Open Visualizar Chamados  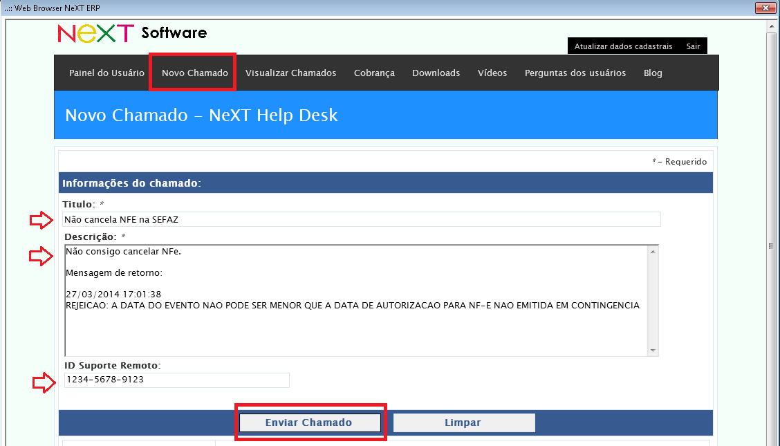coord(290,72)
